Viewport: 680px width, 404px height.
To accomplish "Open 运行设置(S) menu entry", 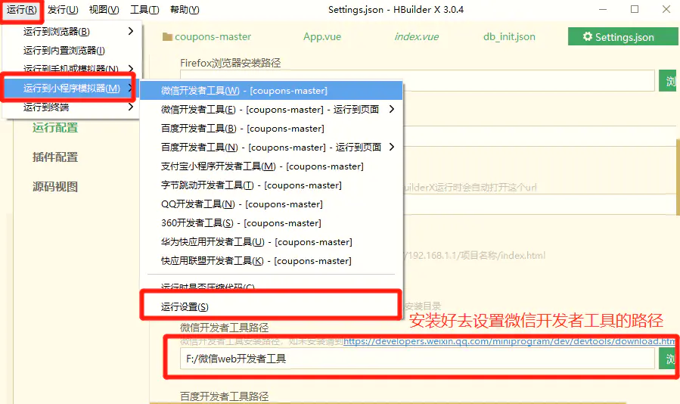I will pos(272,306).
